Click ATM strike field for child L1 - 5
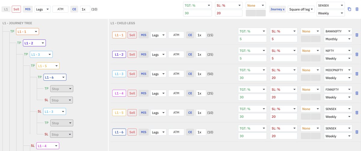Image resolution: width=361 pixels, height=151 pixels. (176, 112)
